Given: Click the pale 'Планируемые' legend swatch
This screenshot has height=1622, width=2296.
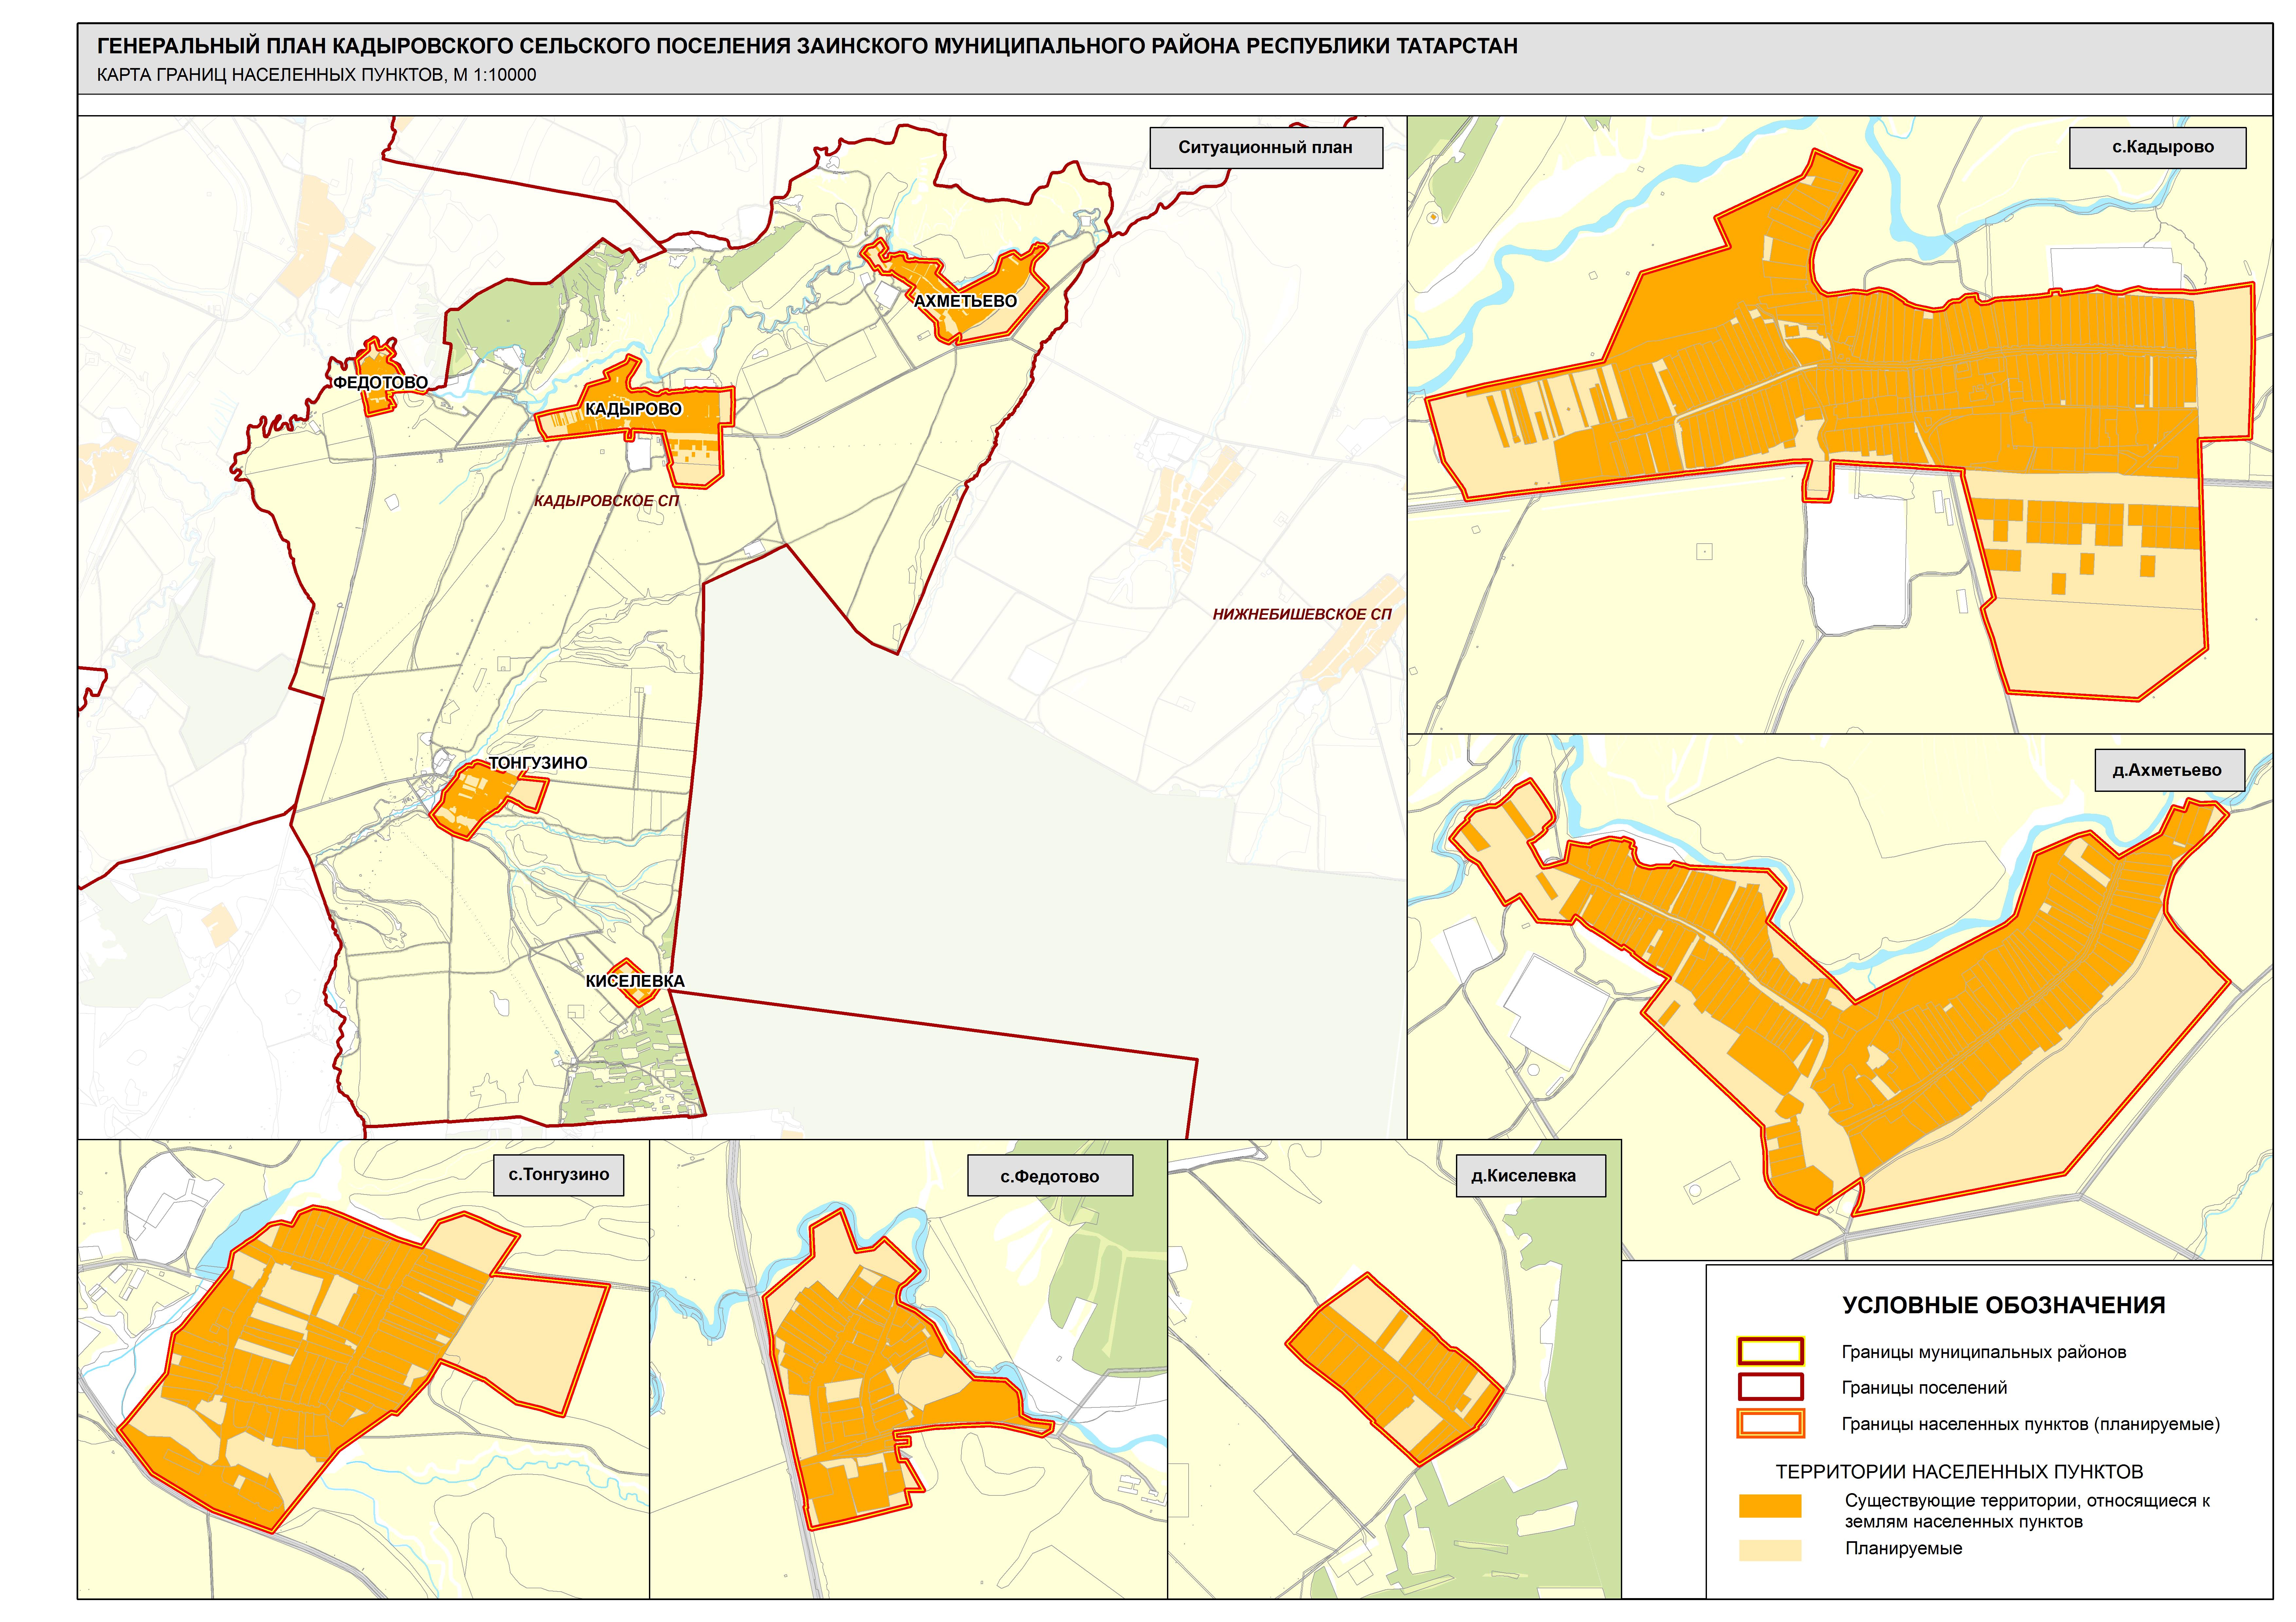Looking at the screenshot, I should 1770,1550.
